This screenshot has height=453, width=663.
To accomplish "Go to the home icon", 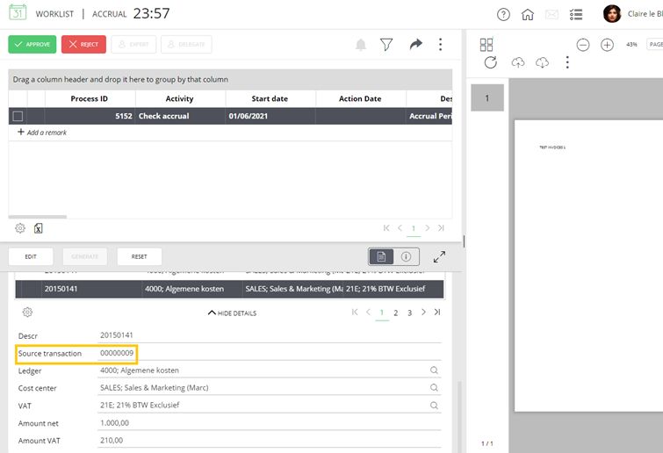I will [x=528, y=14].
